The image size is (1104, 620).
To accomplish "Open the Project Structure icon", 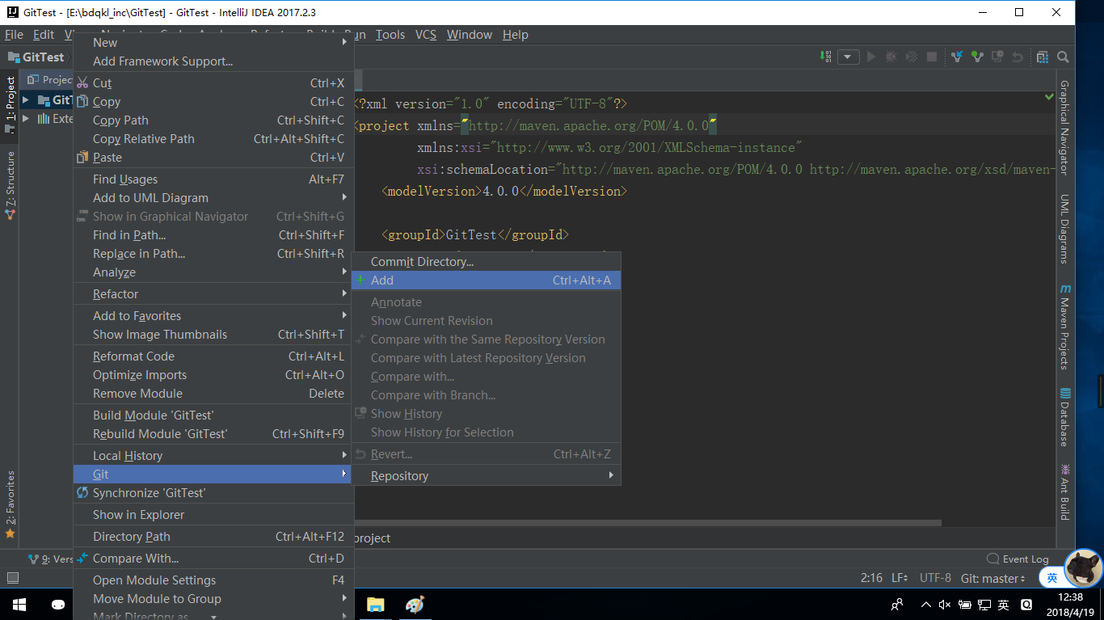I will pos(1043,57).
